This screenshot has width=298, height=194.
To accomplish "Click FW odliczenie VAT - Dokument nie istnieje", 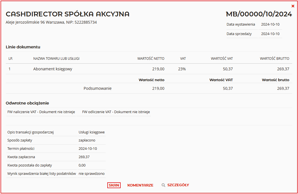I will pyautogui.click(x=116, y=112).
